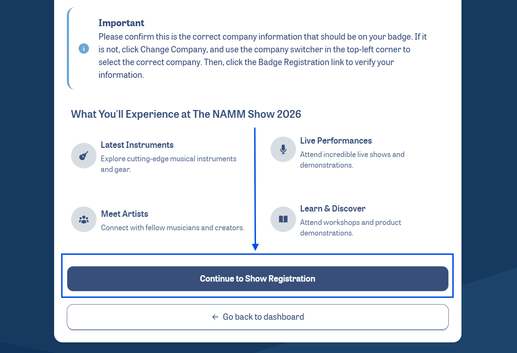
Task: Click the guitar icon for Latest Instruments
Action: tap(84, 156)
